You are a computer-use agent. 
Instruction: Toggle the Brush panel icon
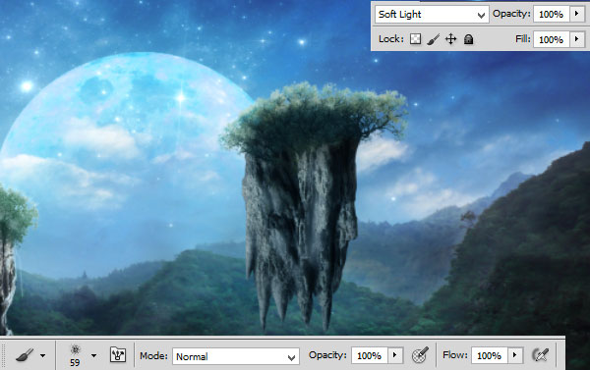(118, 354)
